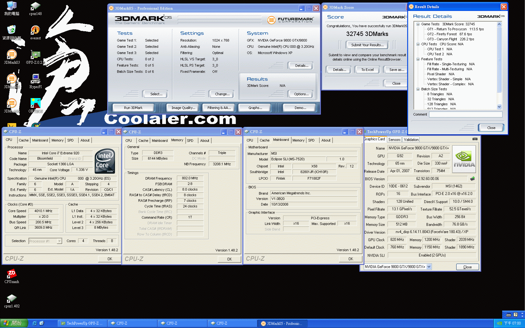Click the GPU-Z screenshot camera icon
The height and width of the screenshot is (328, 525).
[x=475, y=139]
